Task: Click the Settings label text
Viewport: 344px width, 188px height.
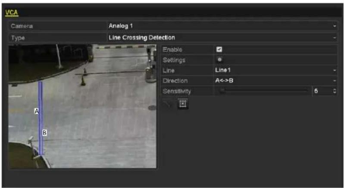Action: tap(174, 60)
